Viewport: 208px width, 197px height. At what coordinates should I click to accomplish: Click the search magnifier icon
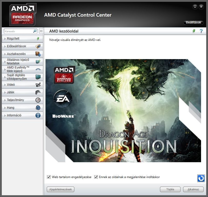35,31
